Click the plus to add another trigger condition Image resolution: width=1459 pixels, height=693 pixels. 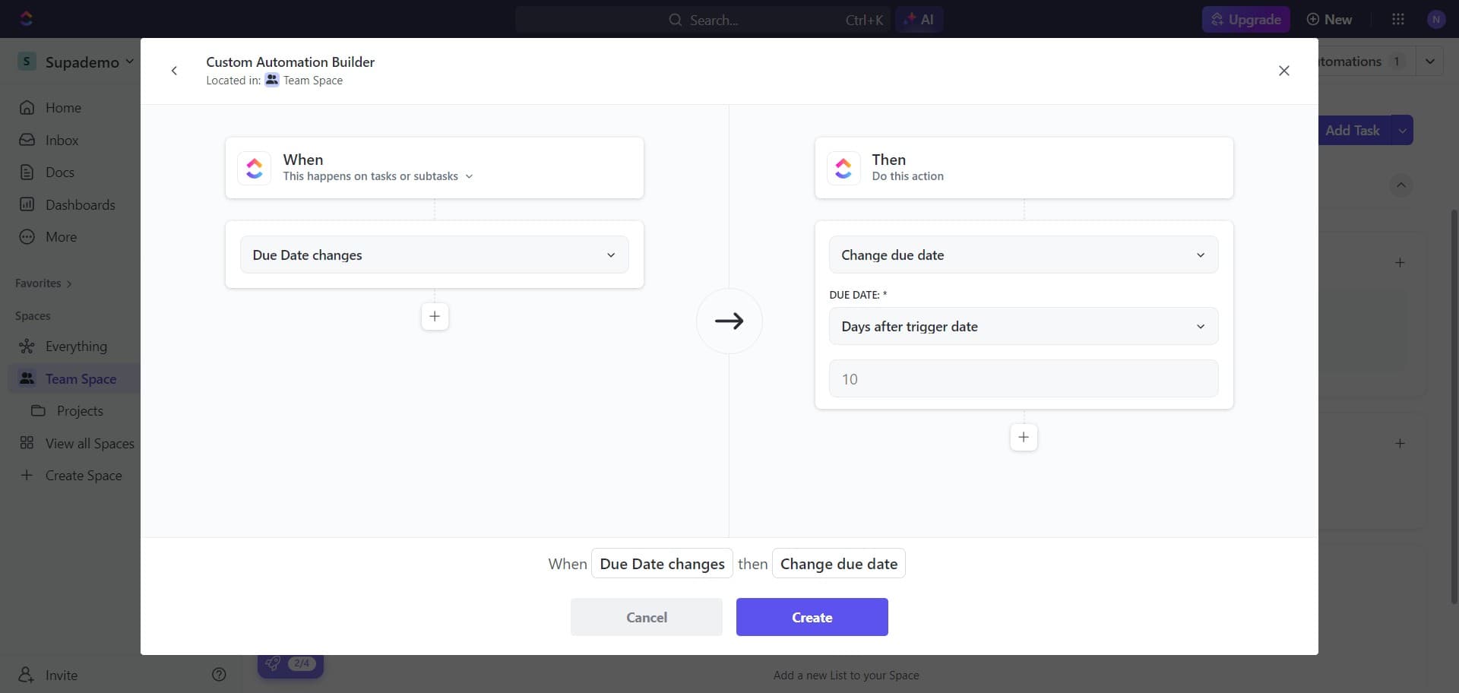tap(434, 316)
